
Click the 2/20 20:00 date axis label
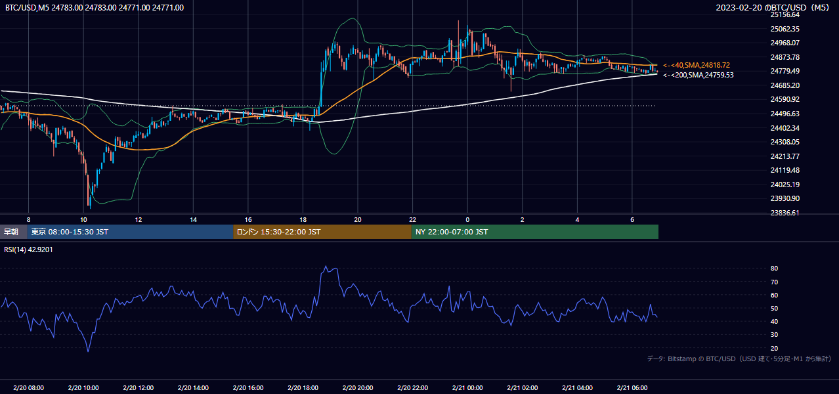[x=358, y=387]
